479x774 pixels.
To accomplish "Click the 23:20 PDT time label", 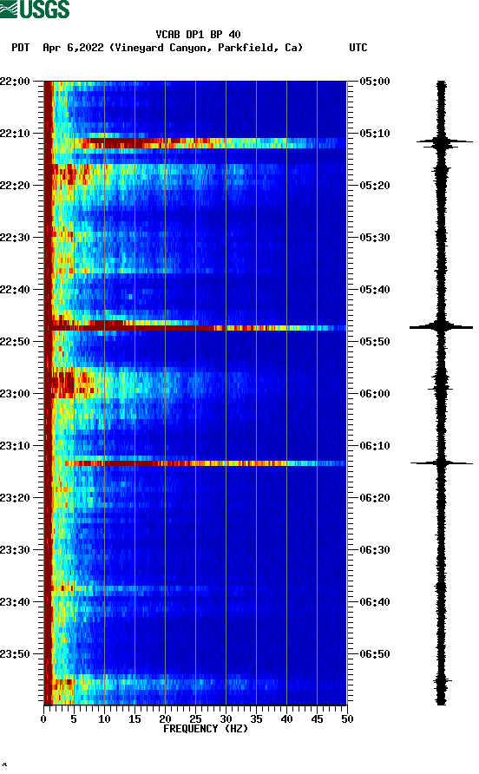I will click(x=15, y=498).
